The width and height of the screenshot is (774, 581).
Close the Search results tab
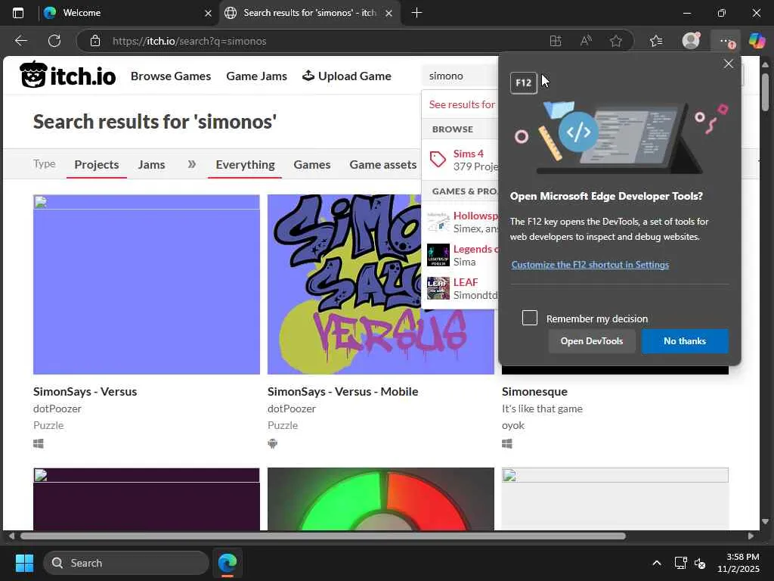click(x=389, y=14)
